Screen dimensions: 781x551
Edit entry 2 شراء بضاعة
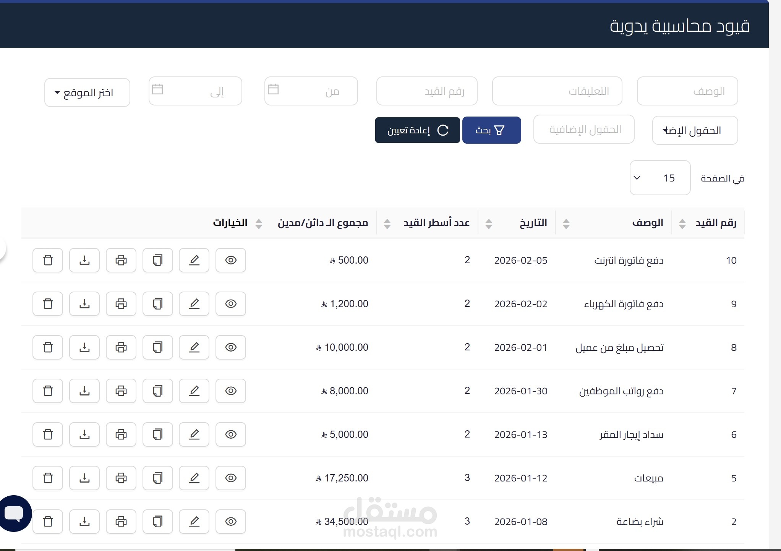click(194, 522)
